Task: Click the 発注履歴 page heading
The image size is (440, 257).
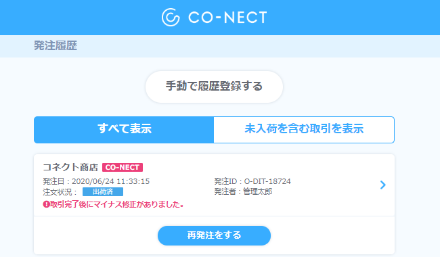Action: point(56,45)
